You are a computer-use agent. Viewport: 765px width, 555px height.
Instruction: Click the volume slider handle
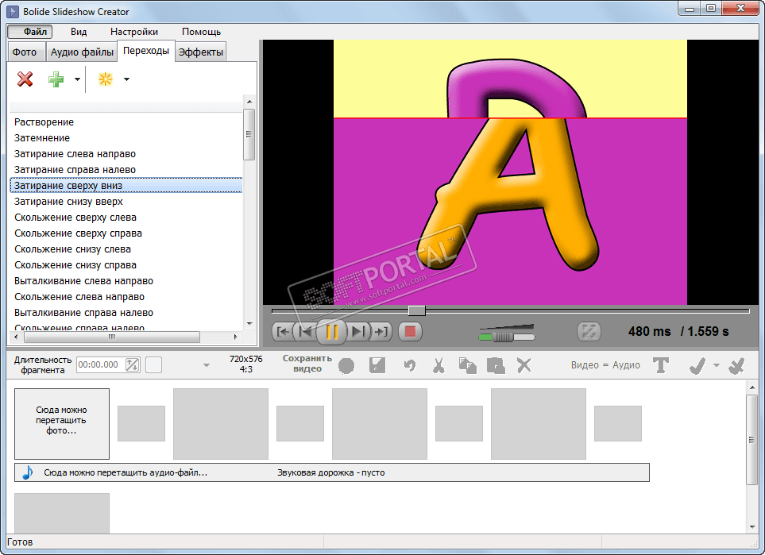tap(503, 337)
